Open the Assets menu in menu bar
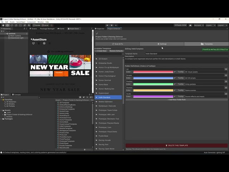The width and height of the screenshot is (229, 172). click(12, 22)
